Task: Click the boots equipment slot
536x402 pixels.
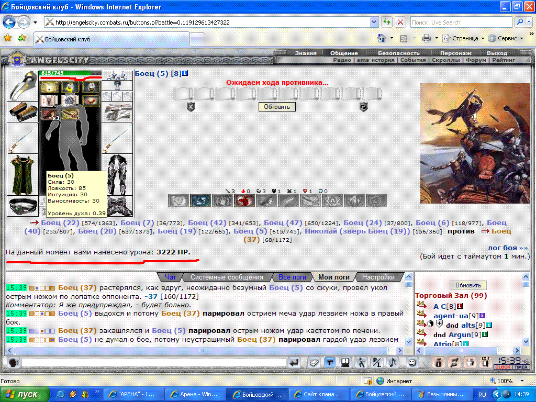Action: (x=120, y=206)
